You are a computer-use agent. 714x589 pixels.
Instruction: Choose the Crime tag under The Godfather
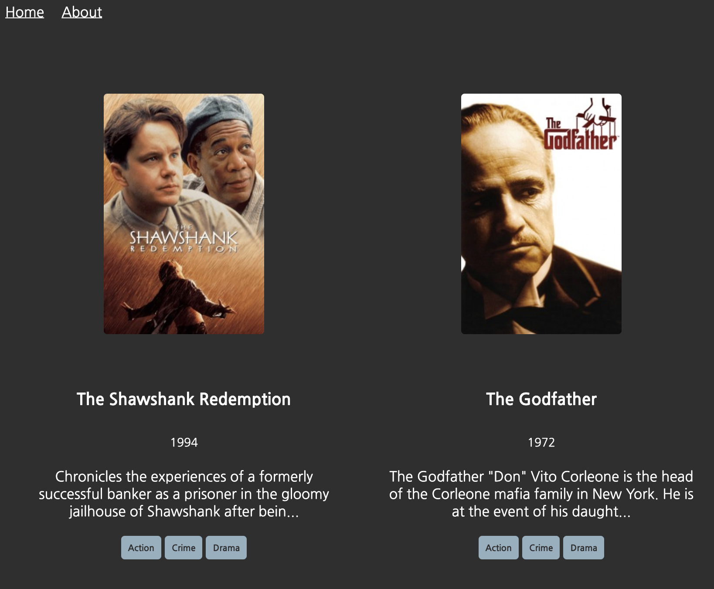(541, 548)
